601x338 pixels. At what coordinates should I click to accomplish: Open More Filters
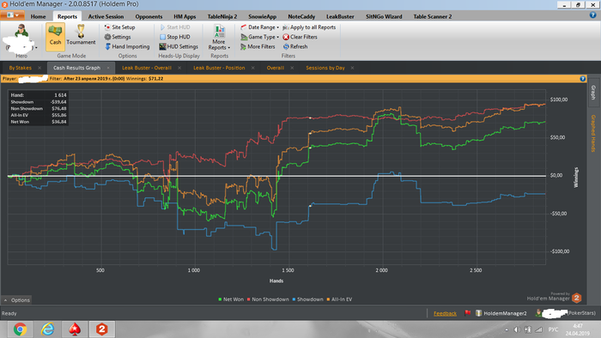tap(258, 46)
